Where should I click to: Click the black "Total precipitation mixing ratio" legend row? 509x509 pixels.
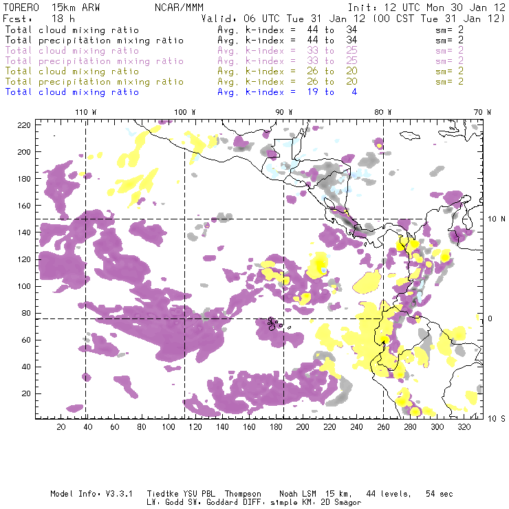94,41
